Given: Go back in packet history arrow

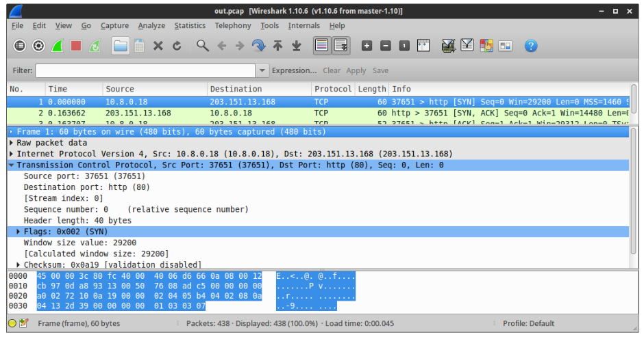Looking at the screenshot, I should click(221, 46).
